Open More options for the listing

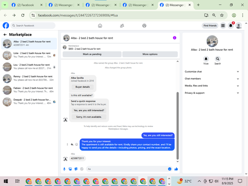click(150, 54)
